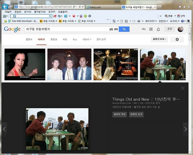Image resolution: width=193 pixels, height=155 pixels.
Task: Close the image preview panel
Action: point(183,88)
